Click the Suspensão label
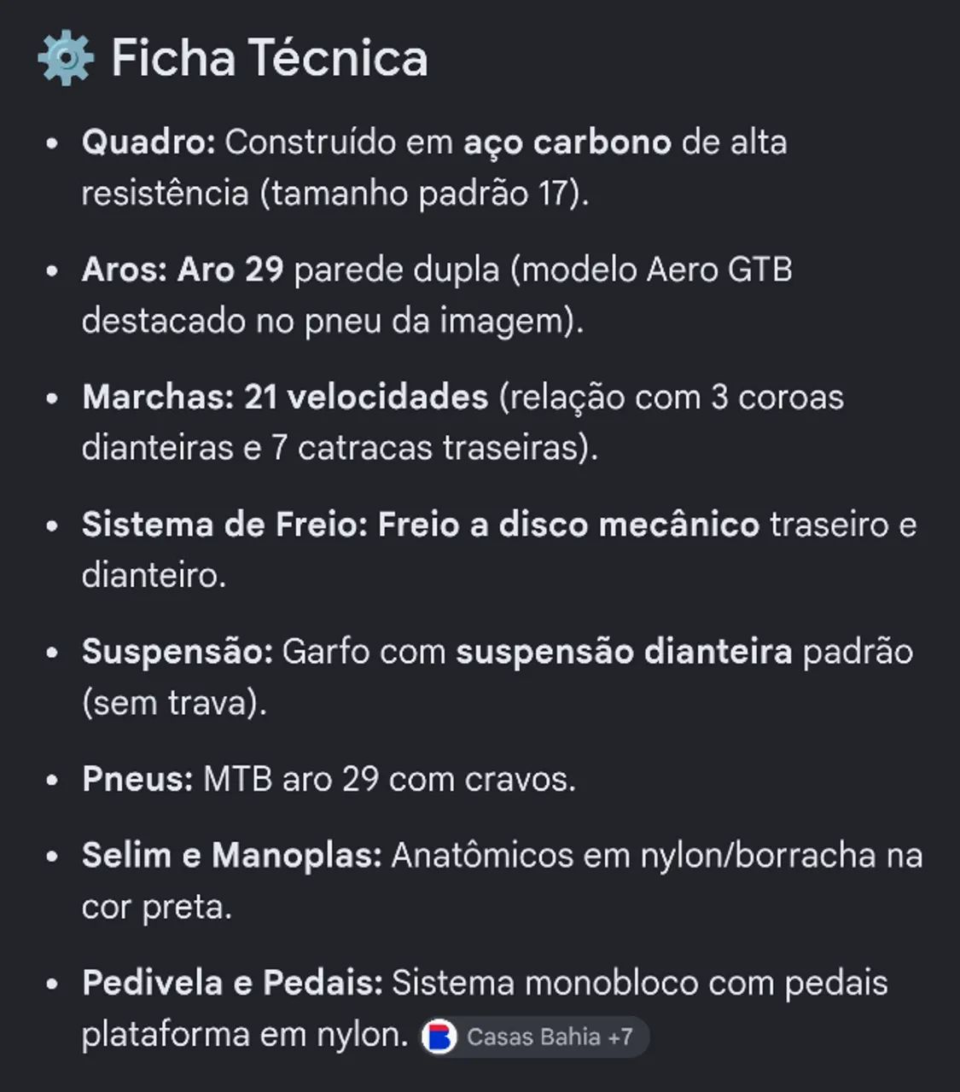Image resolution: width=960 pixels, height=1092 pixels. click(177, 653)
